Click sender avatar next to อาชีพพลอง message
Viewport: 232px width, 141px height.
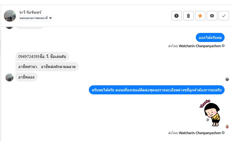pos(10,77)
